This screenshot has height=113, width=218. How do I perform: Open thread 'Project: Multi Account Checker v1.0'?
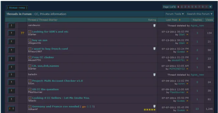click(x=58, y=81)
